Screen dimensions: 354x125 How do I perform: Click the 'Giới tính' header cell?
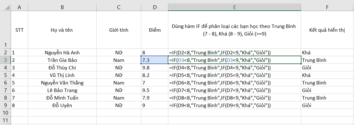[x=119, y=30]
